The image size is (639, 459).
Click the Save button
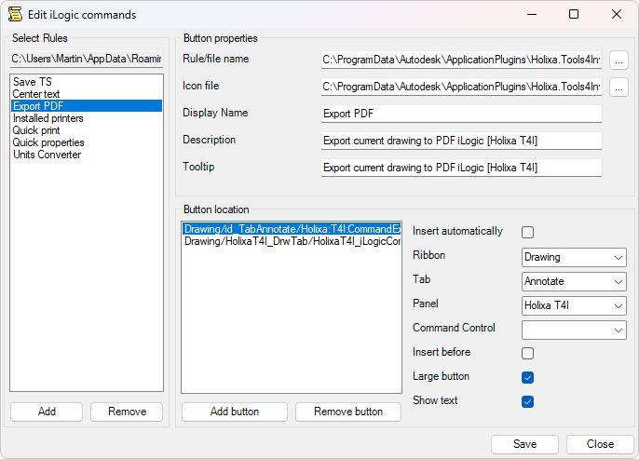[x=524, y=444]
